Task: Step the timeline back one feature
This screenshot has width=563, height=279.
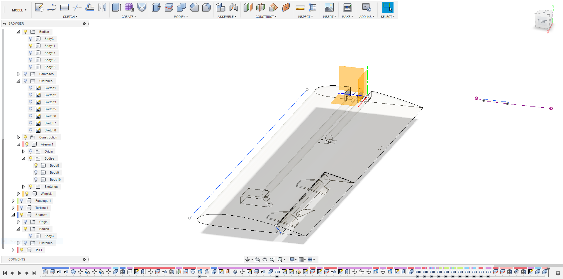Action: pos(12,273)
